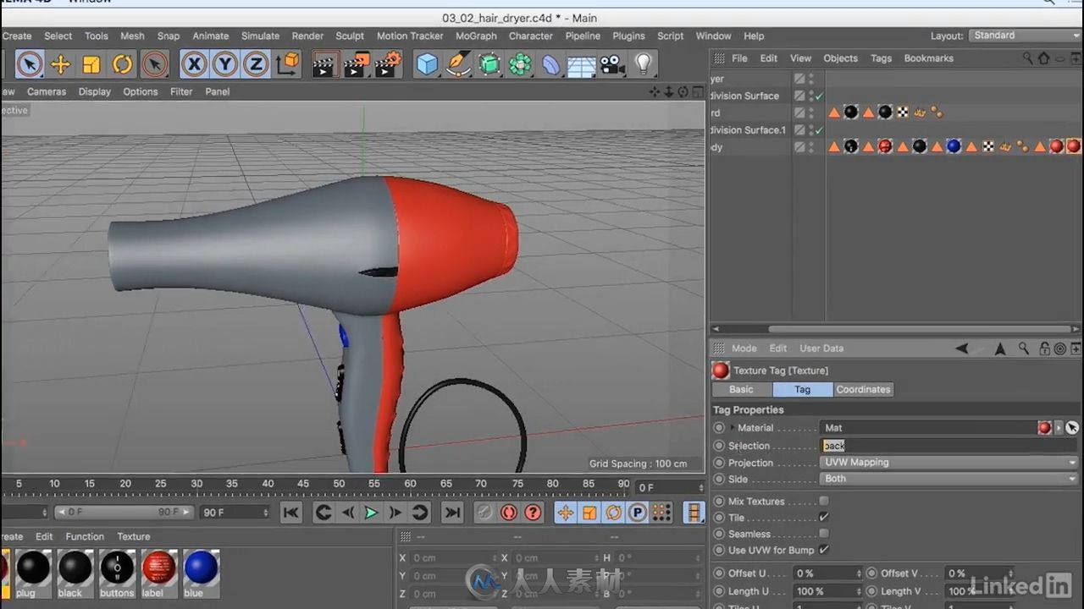Screen dimensions: 1084x609
Task: Add Subdivision Surface generator
Action: (489, 64)
